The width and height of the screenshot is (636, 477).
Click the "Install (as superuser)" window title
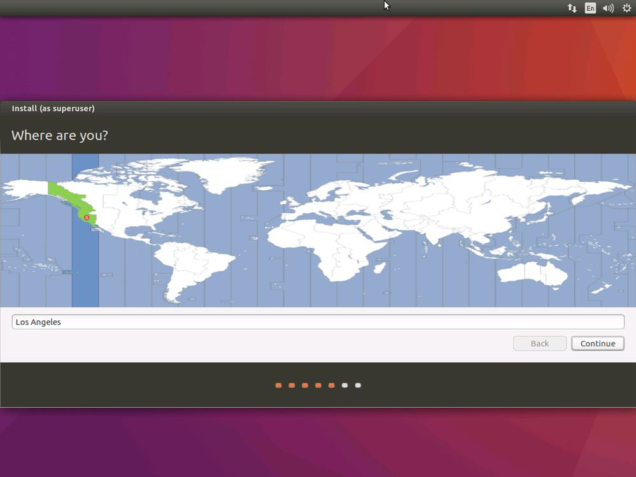(x=53, y=108)
